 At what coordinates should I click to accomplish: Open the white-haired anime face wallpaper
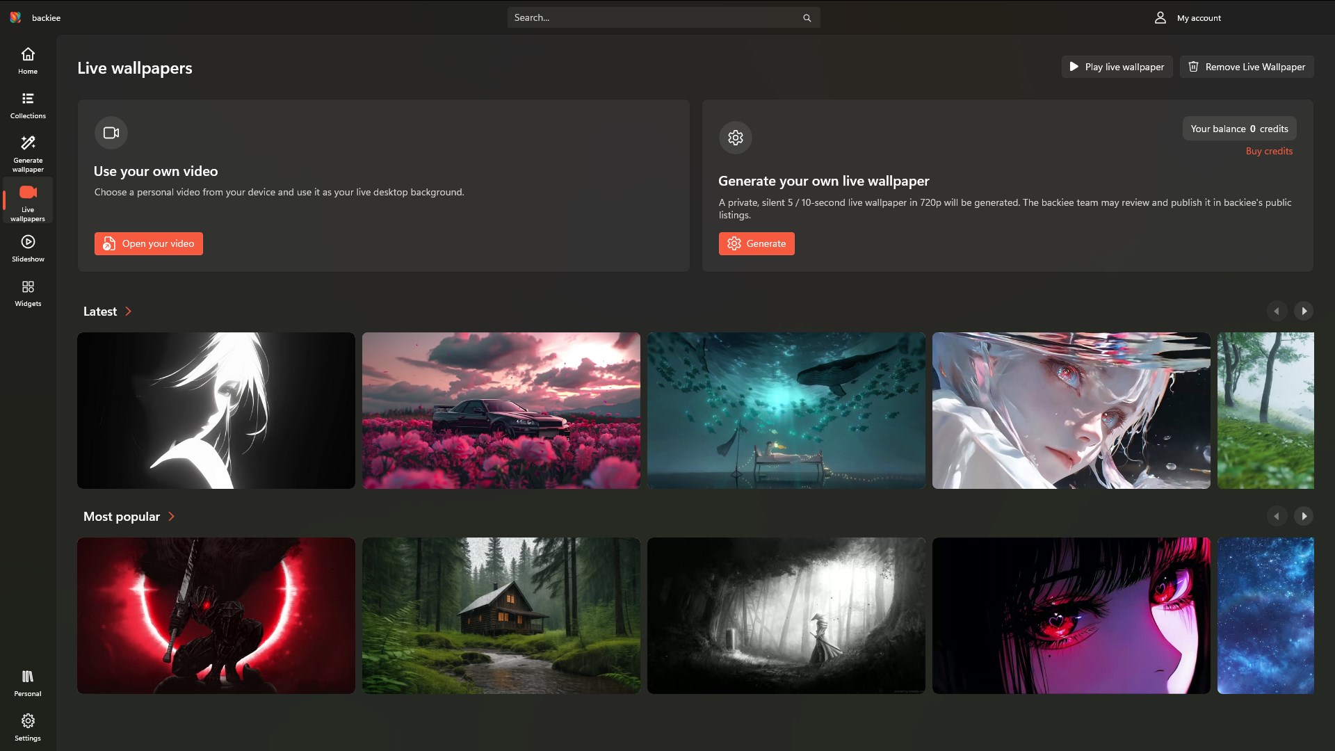(1071, 410)
